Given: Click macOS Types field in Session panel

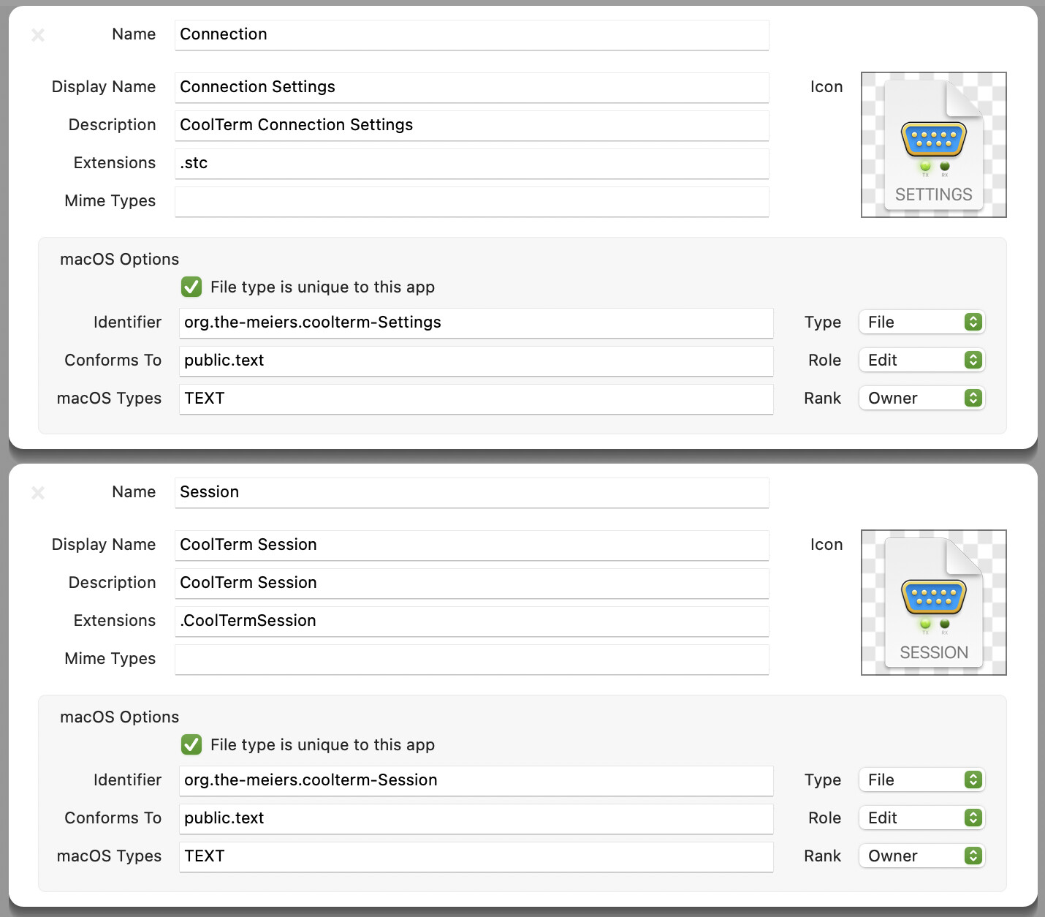Looking at the screenshot, I should [x=476, y=856].
